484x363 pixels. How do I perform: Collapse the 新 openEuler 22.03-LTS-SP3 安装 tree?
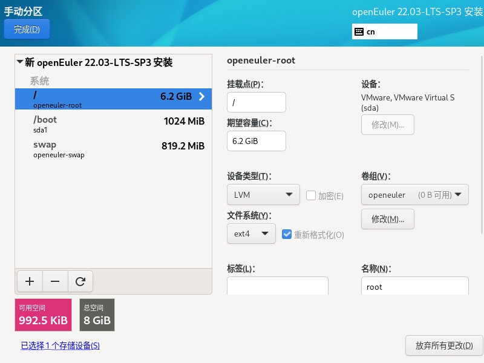pos(20,62)
